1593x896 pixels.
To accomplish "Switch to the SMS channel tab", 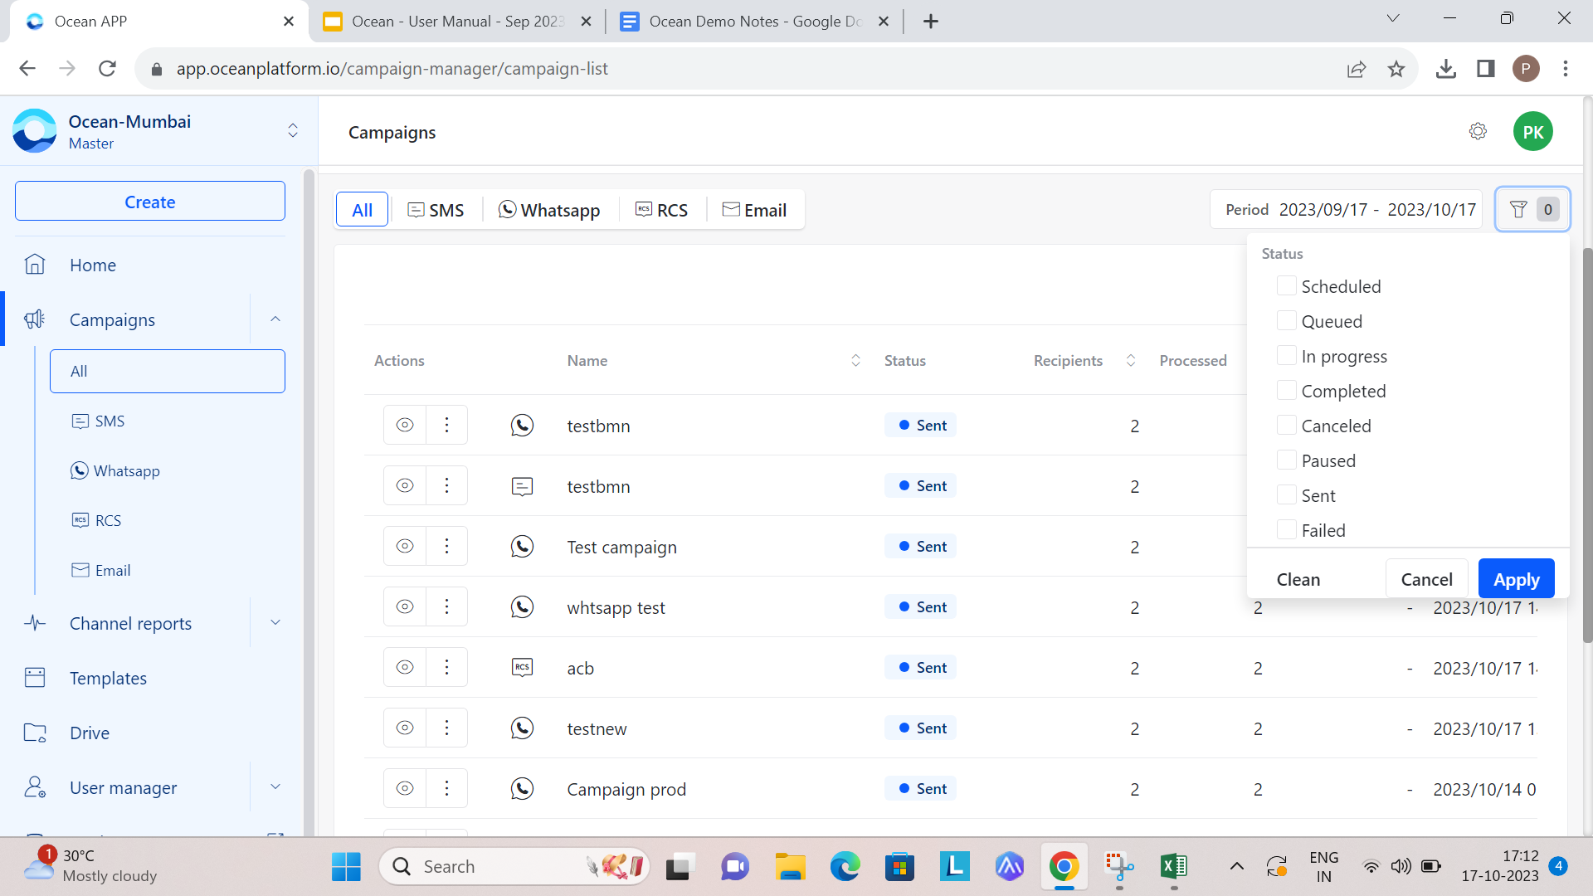I will pyautogui.click(x=436, y=210).
